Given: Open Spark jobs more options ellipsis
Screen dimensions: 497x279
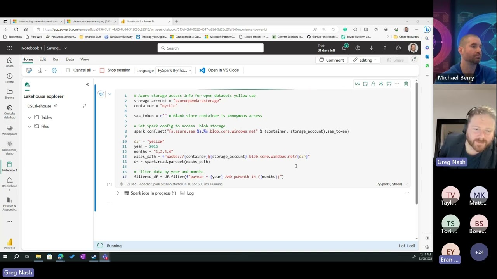Looking at the screenshot, I should (x=407, y=193).
